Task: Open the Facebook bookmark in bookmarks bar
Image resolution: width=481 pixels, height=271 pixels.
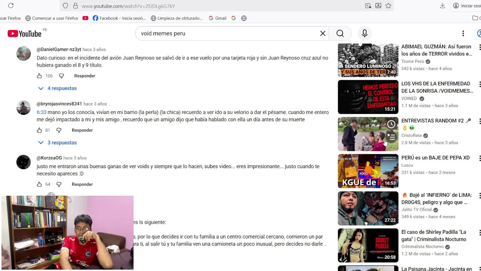Action: 119,18
